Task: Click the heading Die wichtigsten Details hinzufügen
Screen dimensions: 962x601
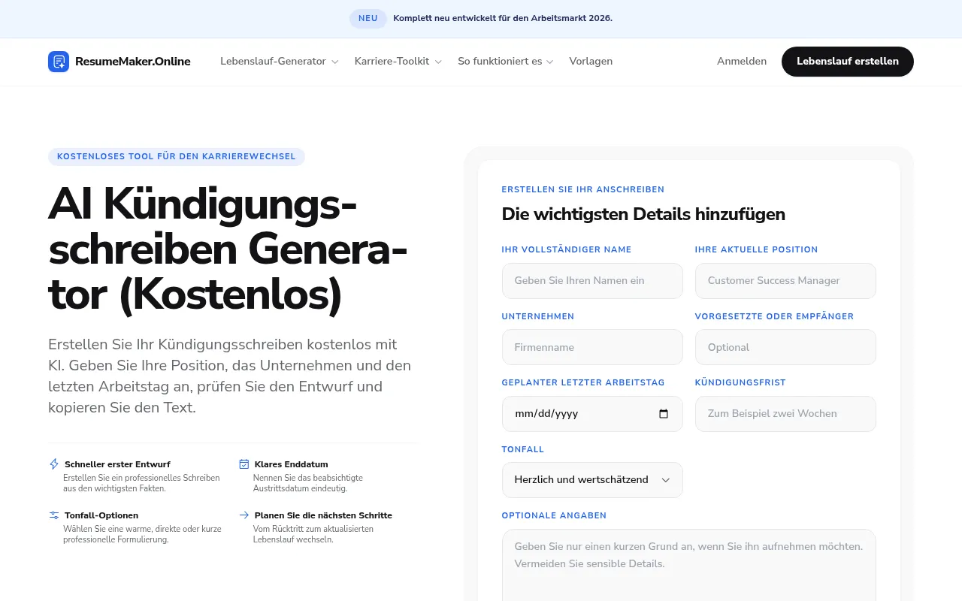Action: (x=643, y=215)
